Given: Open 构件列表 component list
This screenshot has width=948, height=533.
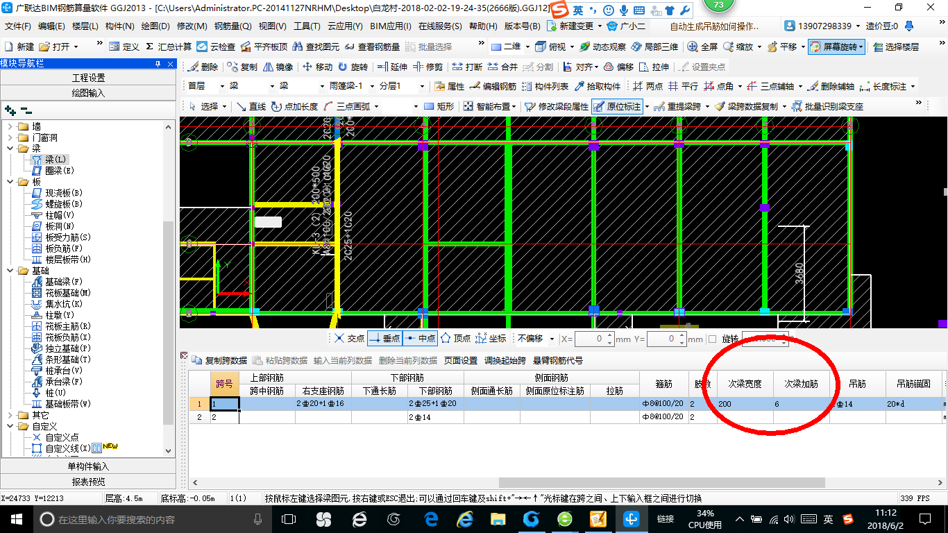Looking at the screenshot, I should (x=545, y=87).
